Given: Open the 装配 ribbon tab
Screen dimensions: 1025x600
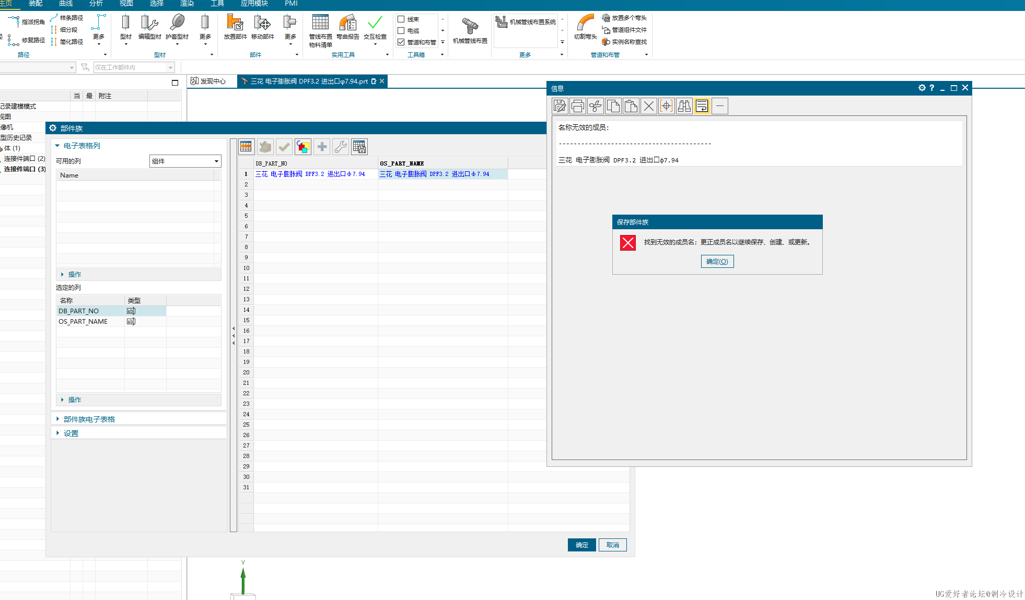Looking at the screenshot, I should click(36, 4).
